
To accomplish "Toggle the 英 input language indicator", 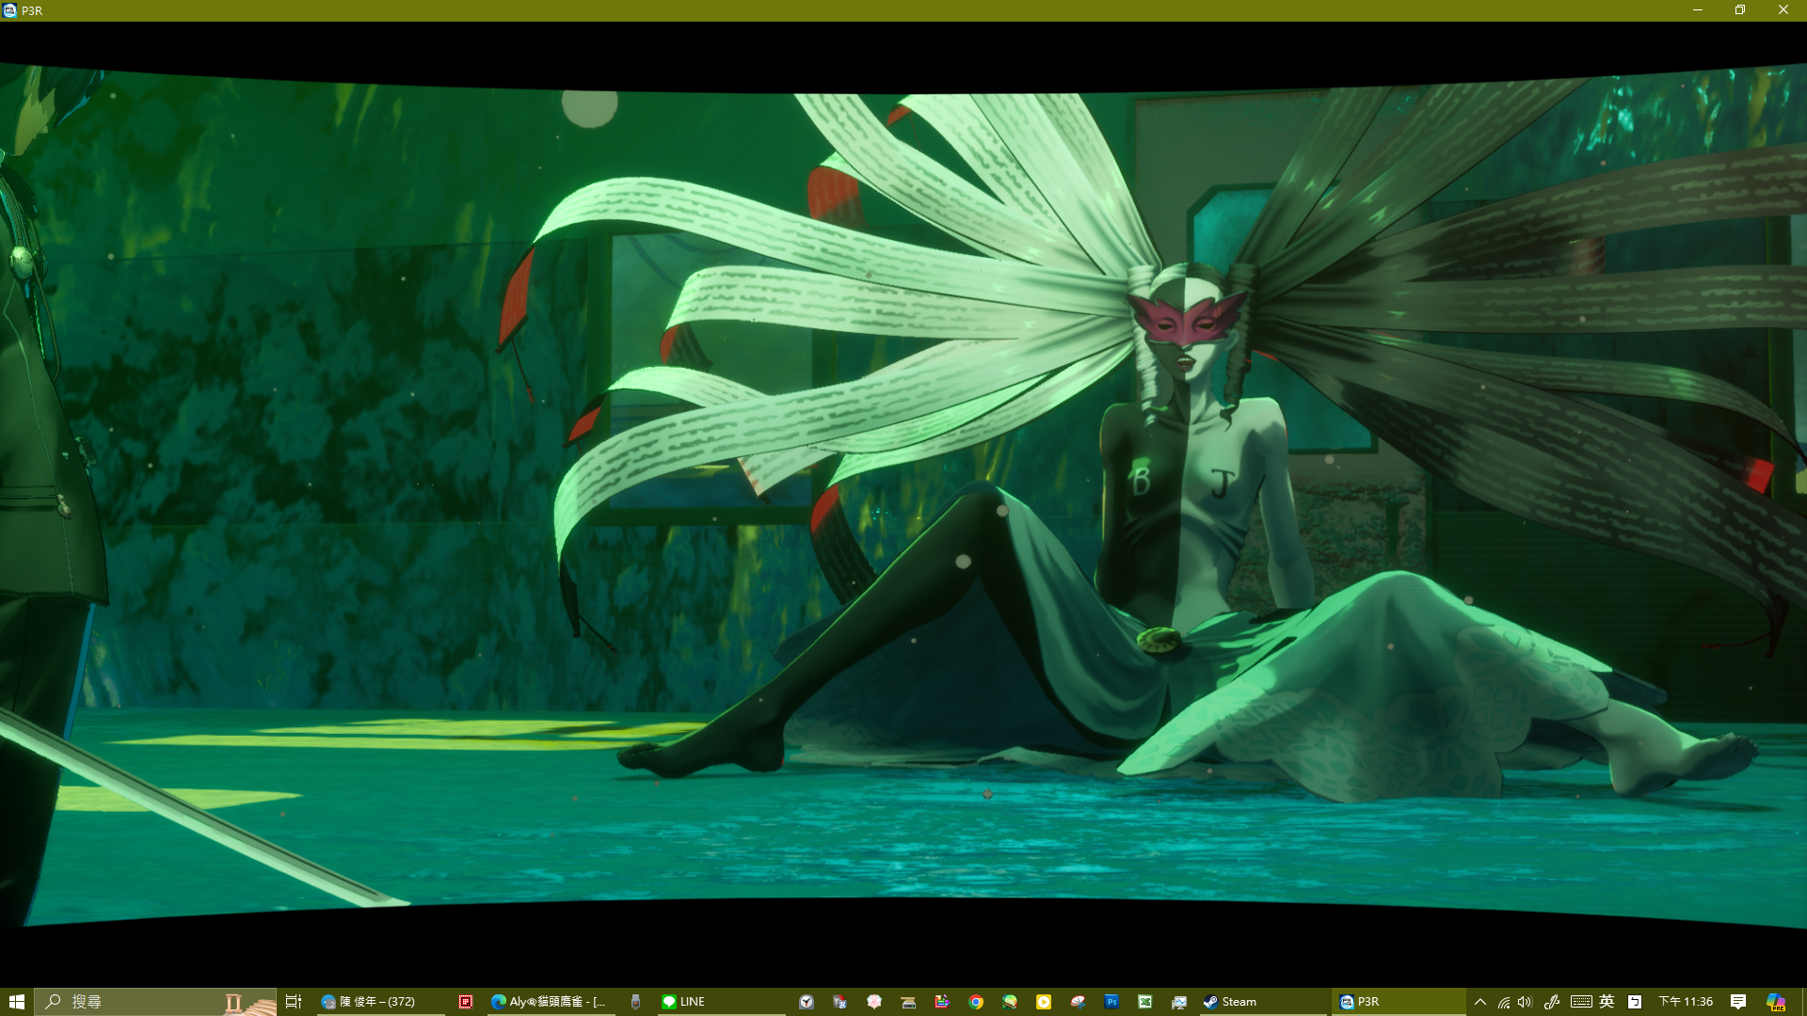I will [1607, 1002].
